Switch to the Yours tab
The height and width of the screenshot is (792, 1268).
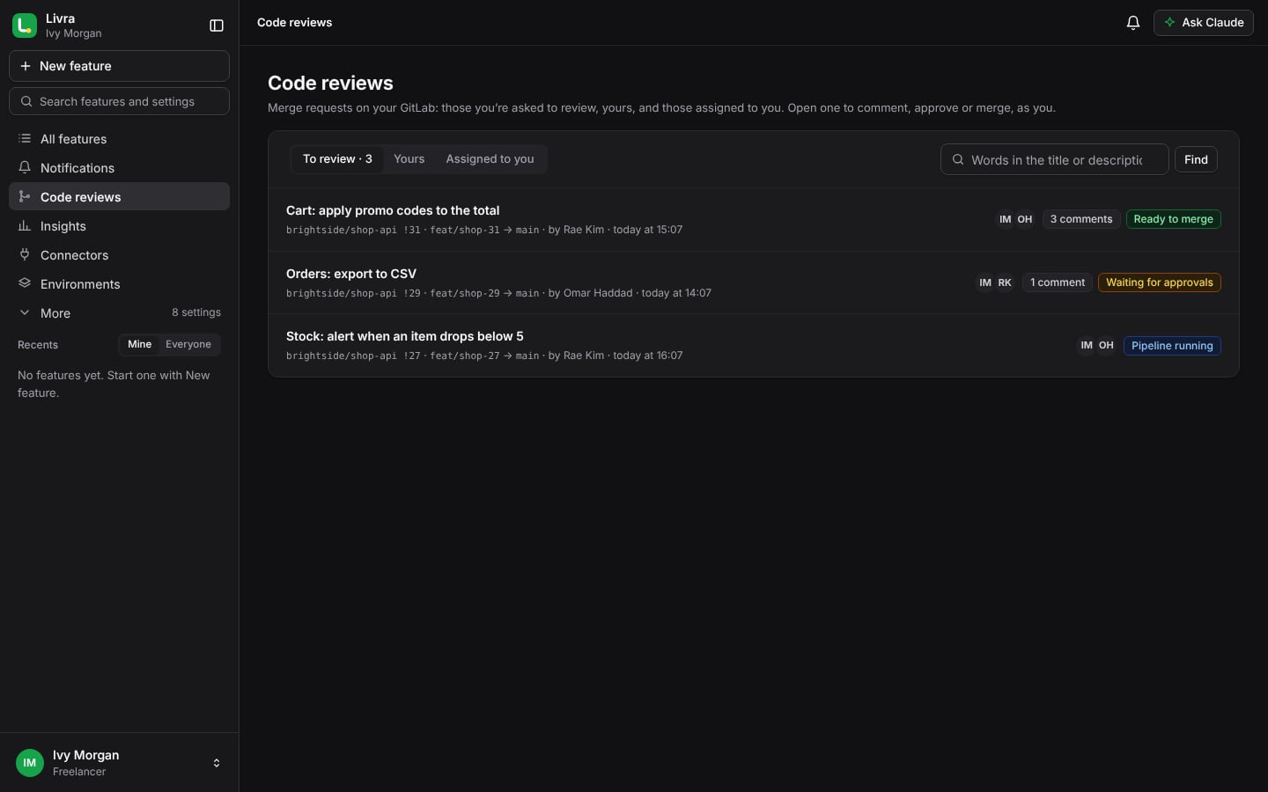(409, 159)
